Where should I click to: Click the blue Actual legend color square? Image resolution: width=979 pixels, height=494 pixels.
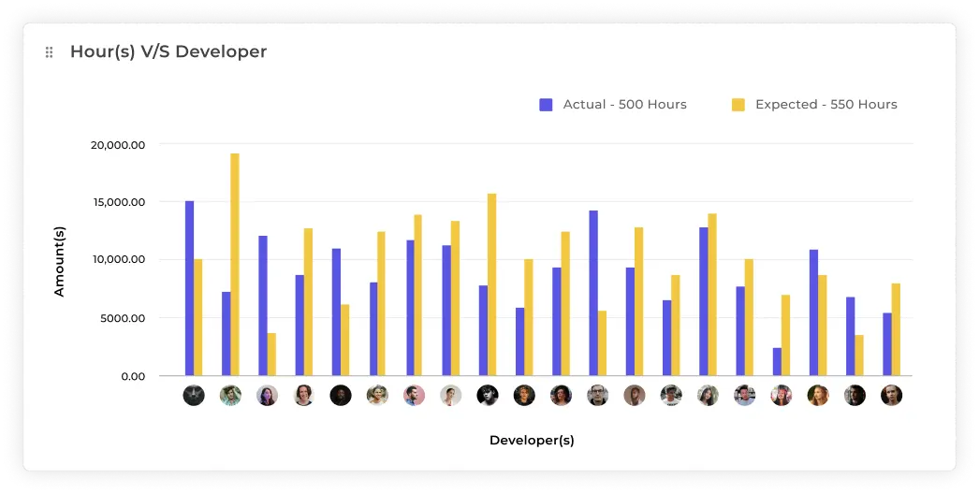tap(547, 105)
